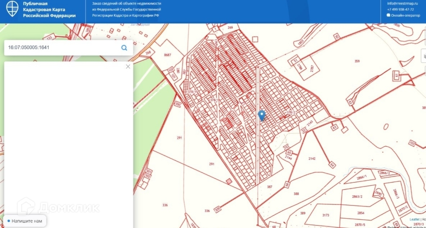Screen dimensions: 426x228
Task: Select parcel 359 on the map
Action: (357, 61)
